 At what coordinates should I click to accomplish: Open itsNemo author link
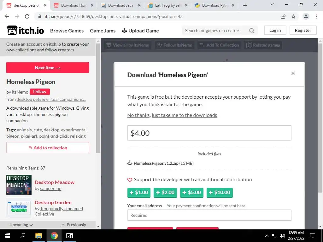point(20,92)
